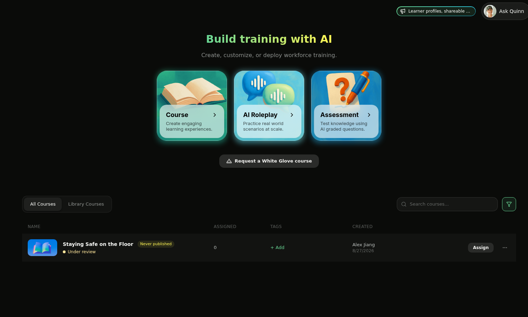Image resolution: width=528 pixels, height=317 pixels.
Task: Open the filter funnel icon button
Action: (x=509, y=204)
